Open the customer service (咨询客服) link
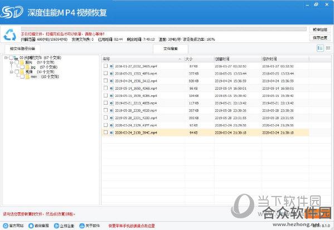Screen dimensions: 334x230 point(39,226)
